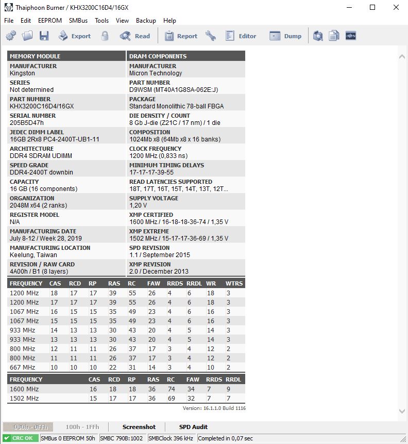Image resolution: width=408 pixels, height=444 pixels.
Task: Click the CRC OK status indicator
Action: [x=21, y=438]
